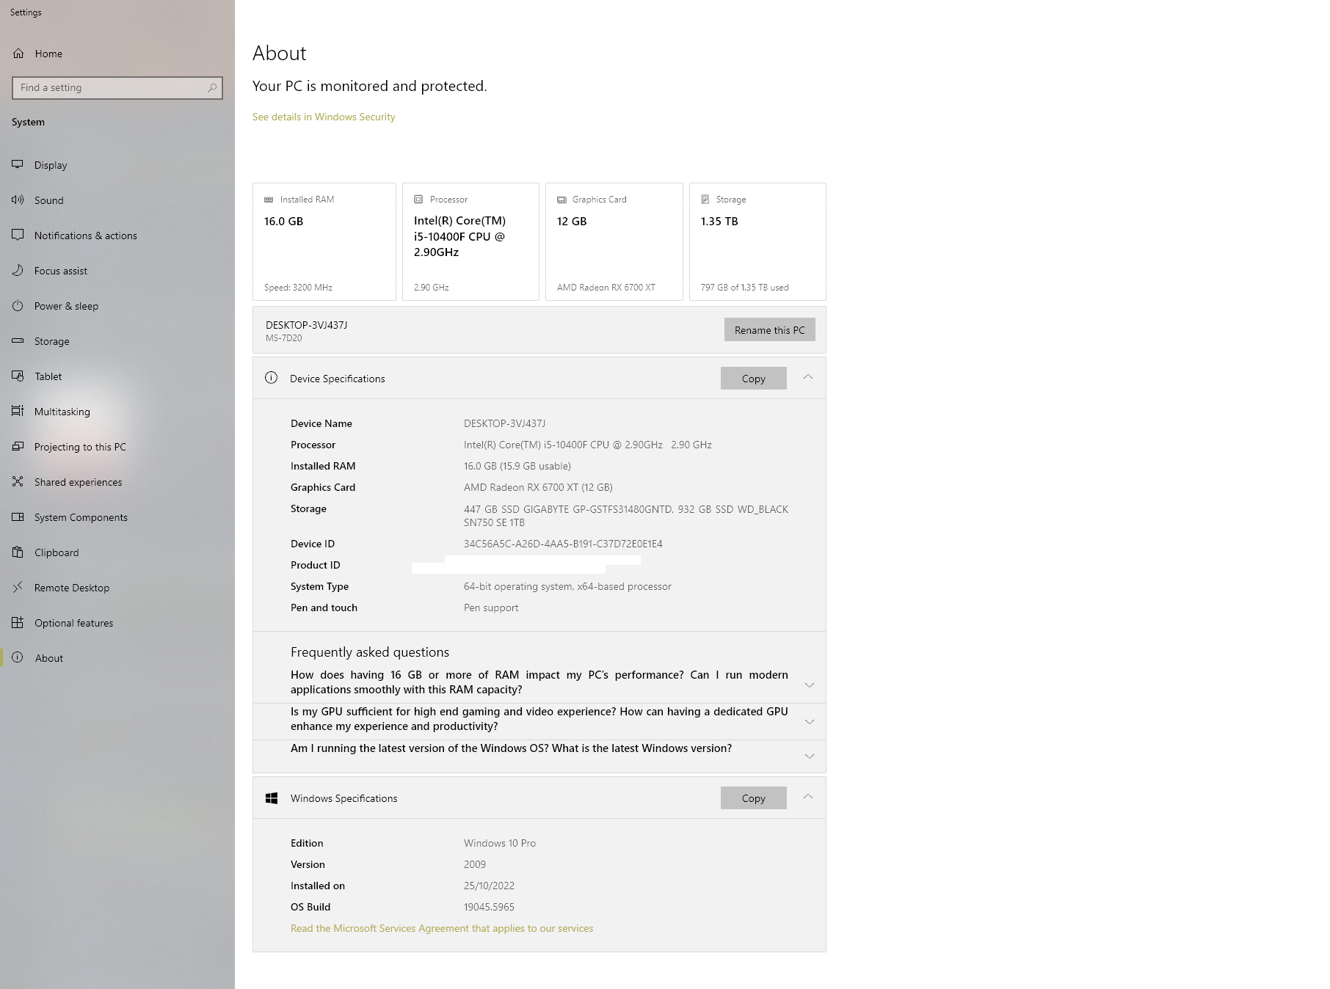This screenshot has width=1330, height=989.
Task: Click the Multitasking icon
Action: point(18,412)
